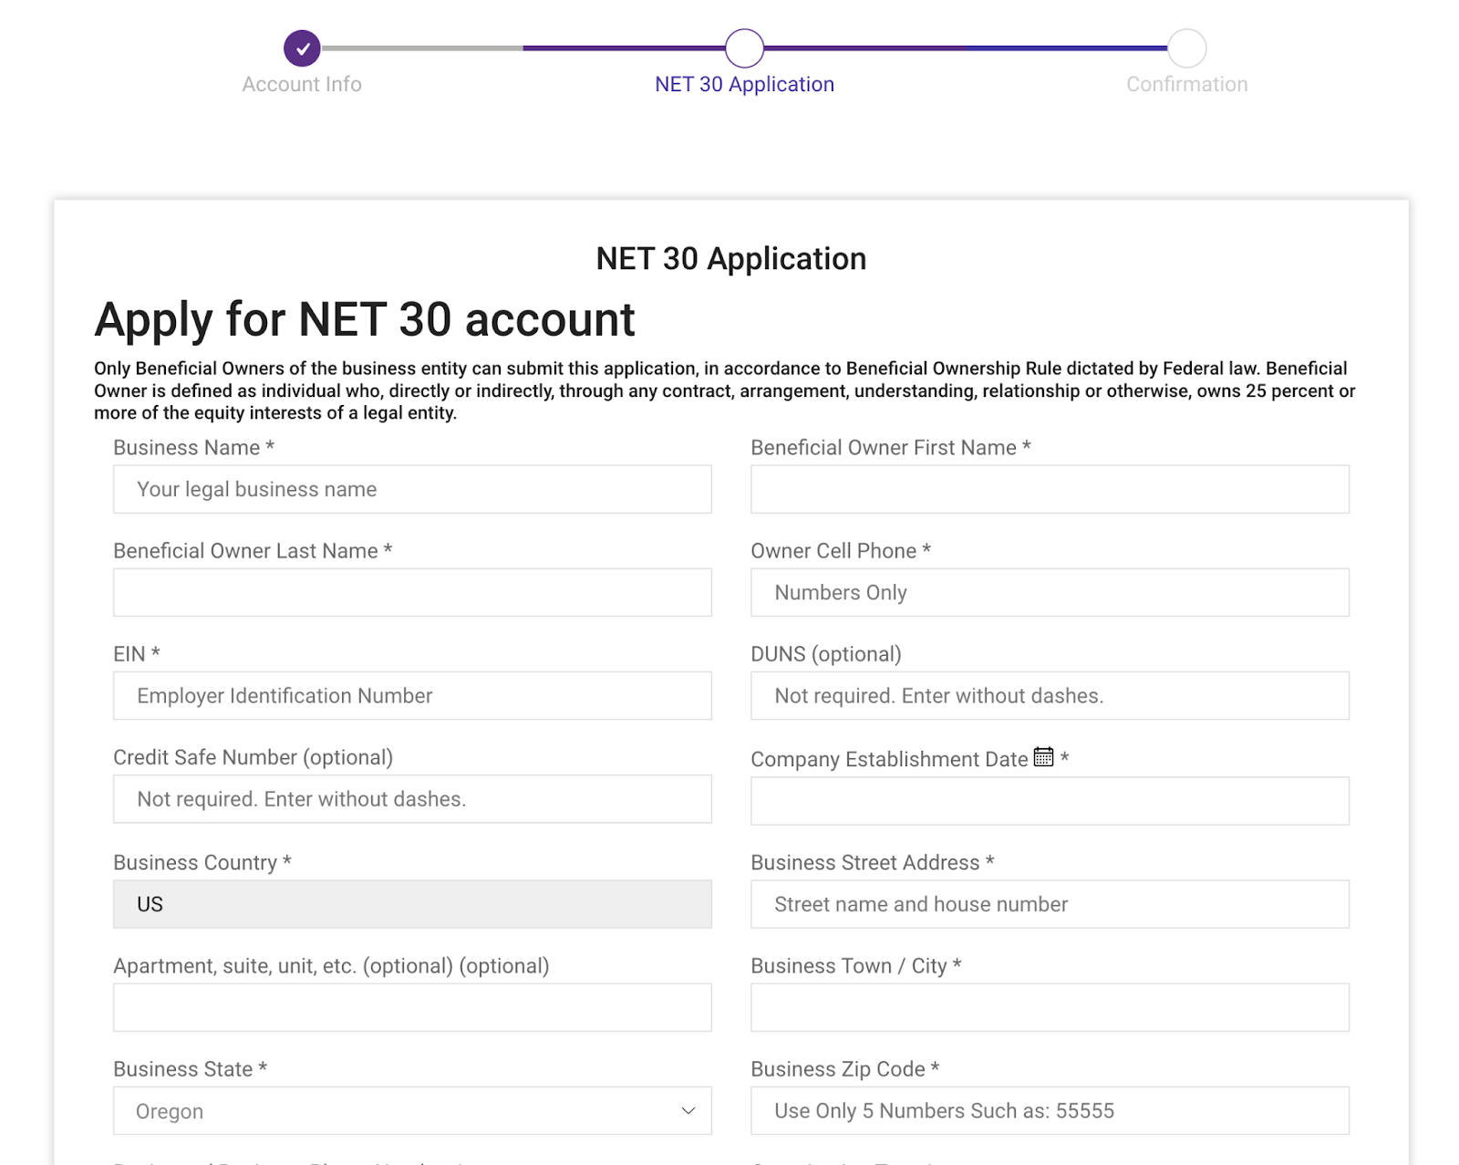
Task: Click the 'Business Street Address *' label
Action: (x=873, y=862)
